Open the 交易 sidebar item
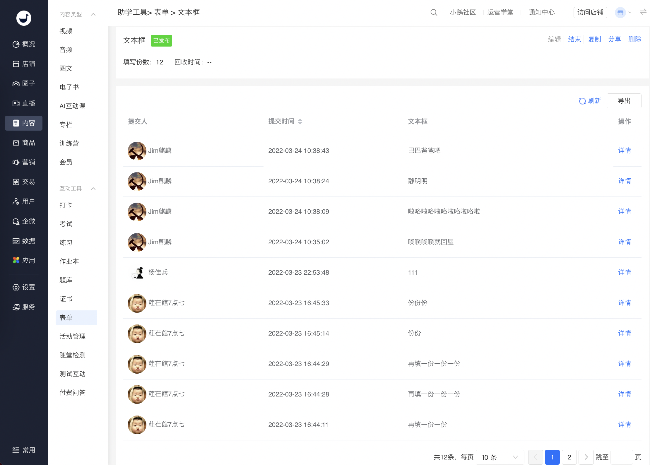The height and width of the screenshot is (465, 650). tap(24, 182)
